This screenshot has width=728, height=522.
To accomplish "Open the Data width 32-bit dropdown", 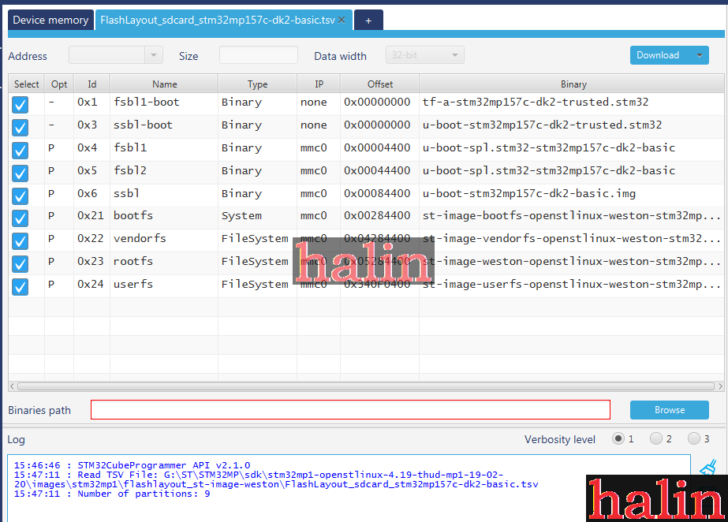I will coord(454,55).
